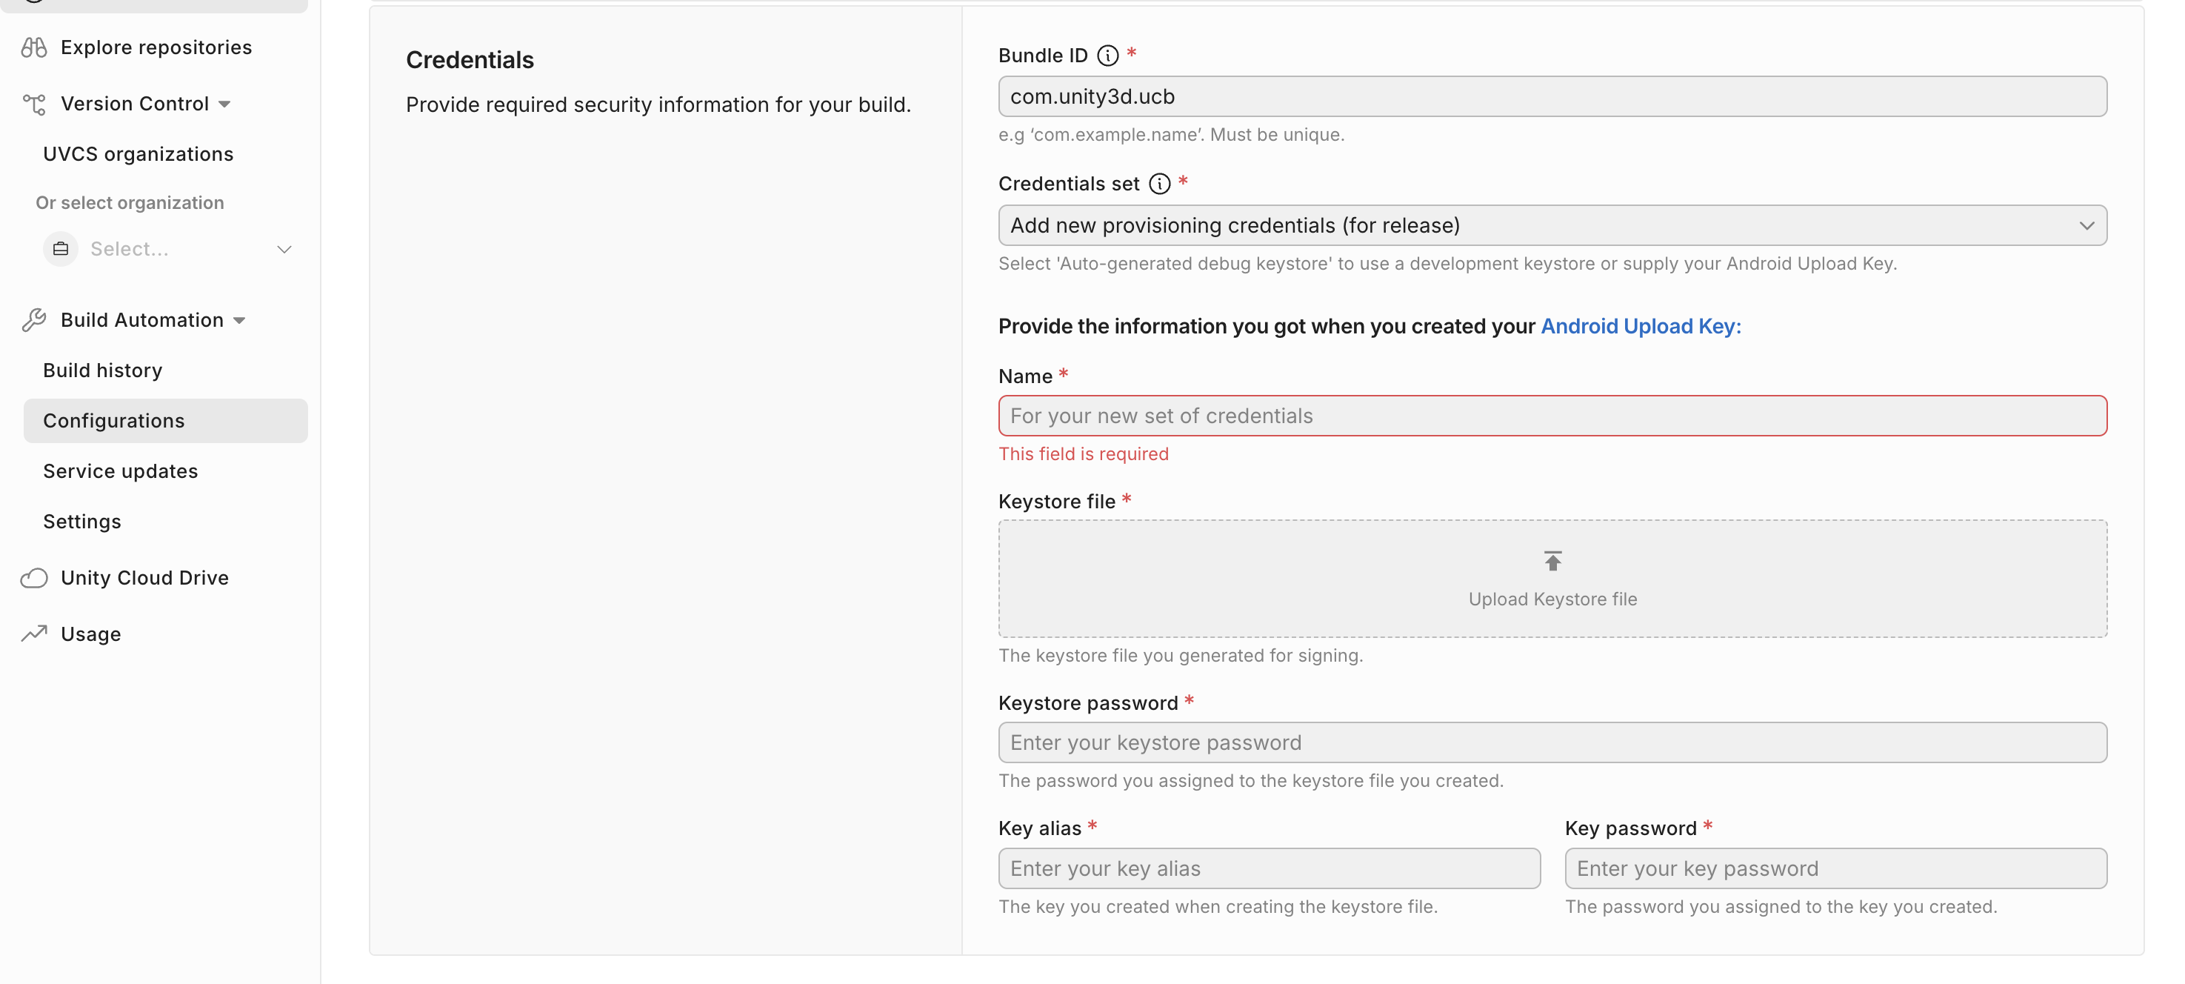Click the Usage trend-line icon
The width and height of the screenshot is (2185, 984).
click(x=34, y=633)
